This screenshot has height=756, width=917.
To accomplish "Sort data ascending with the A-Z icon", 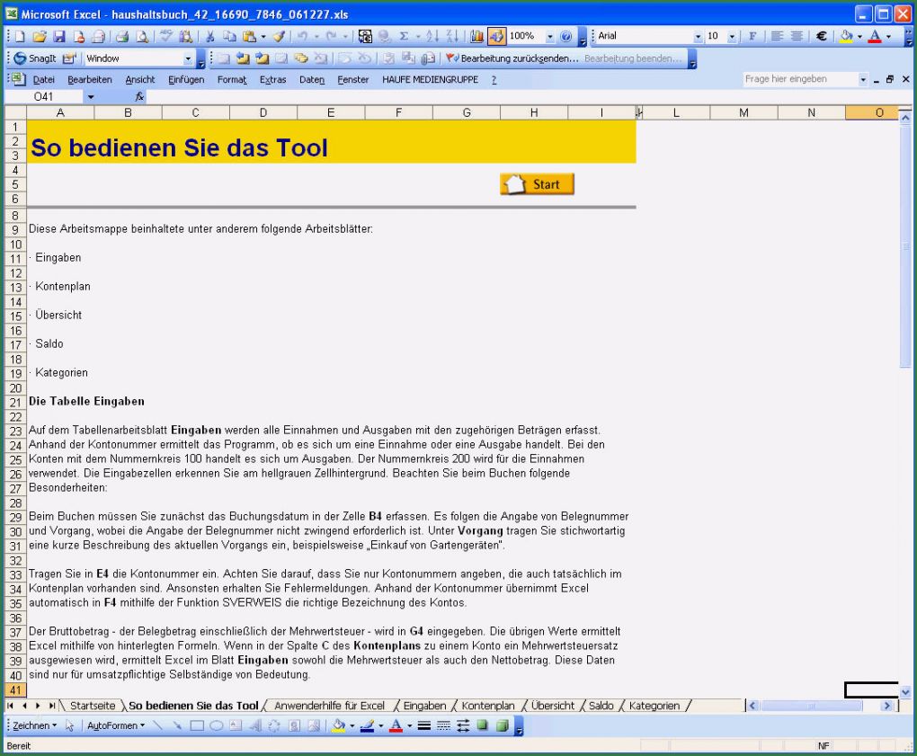I will point(432,37).
